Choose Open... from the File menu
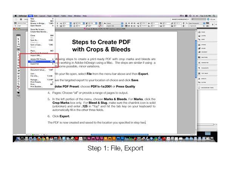The image size is (231, 176). (x=42, y=21)
